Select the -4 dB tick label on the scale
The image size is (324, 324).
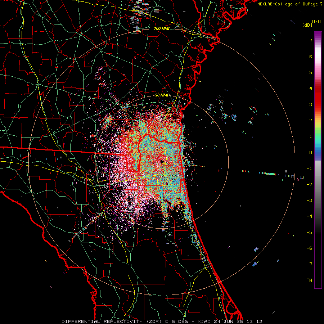[309, 216]
